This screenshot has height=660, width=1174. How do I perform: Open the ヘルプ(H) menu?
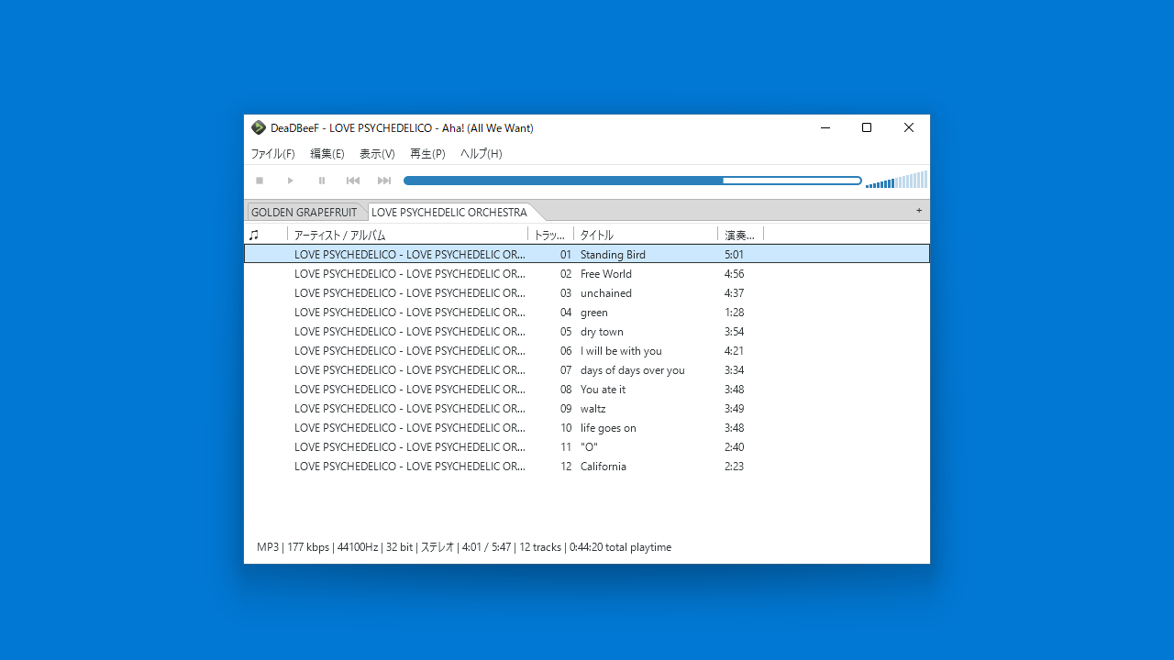point(482,154)
